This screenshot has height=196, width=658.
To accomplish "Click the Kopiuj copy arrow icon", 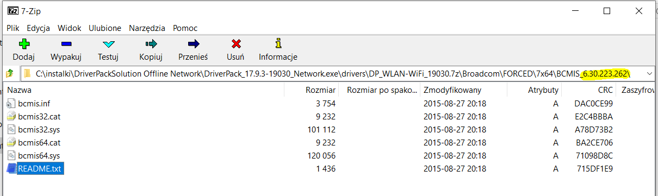I will point(151,44).
